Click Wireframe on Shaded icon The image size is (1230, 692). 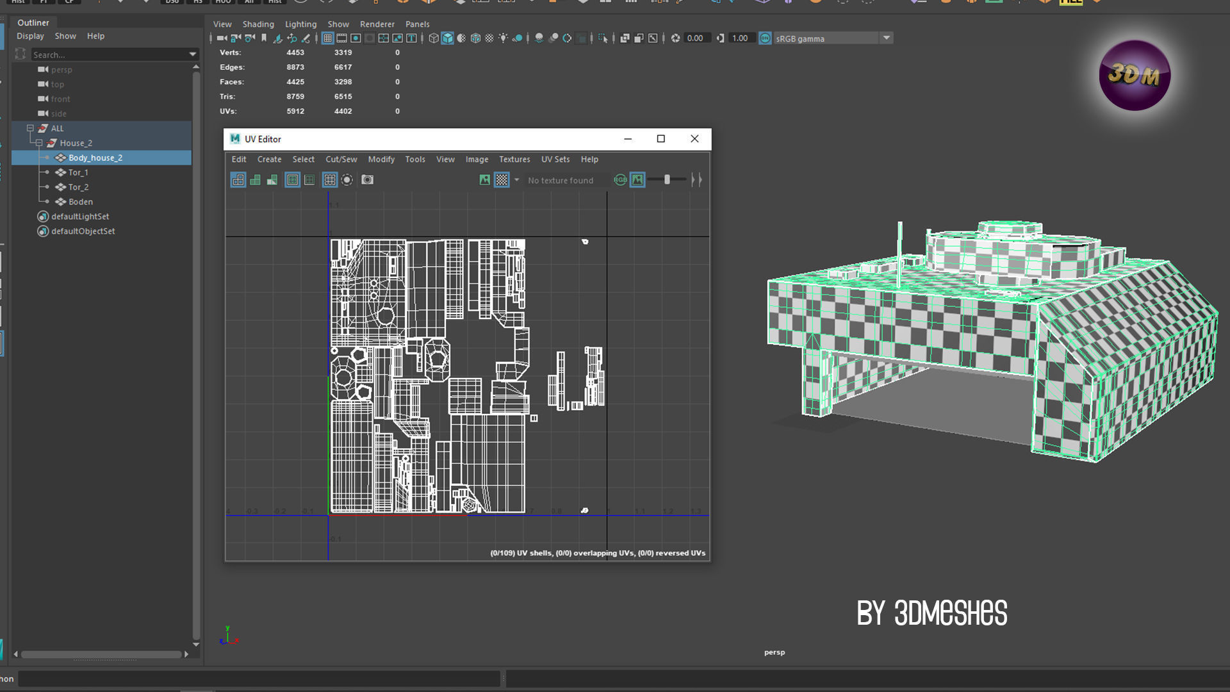click(x=476, y=38)
